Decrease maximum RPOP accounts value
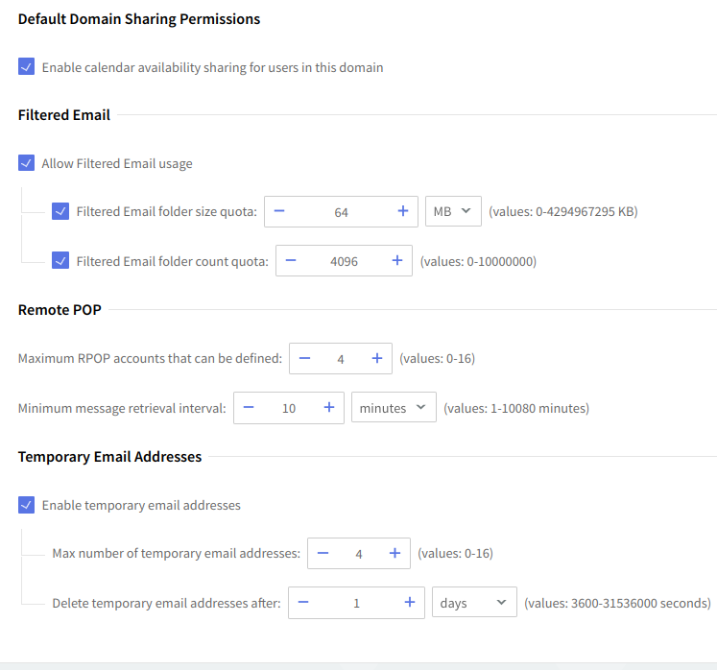The height and width of the screenshot is (670, 717). (x=305, y=358)
